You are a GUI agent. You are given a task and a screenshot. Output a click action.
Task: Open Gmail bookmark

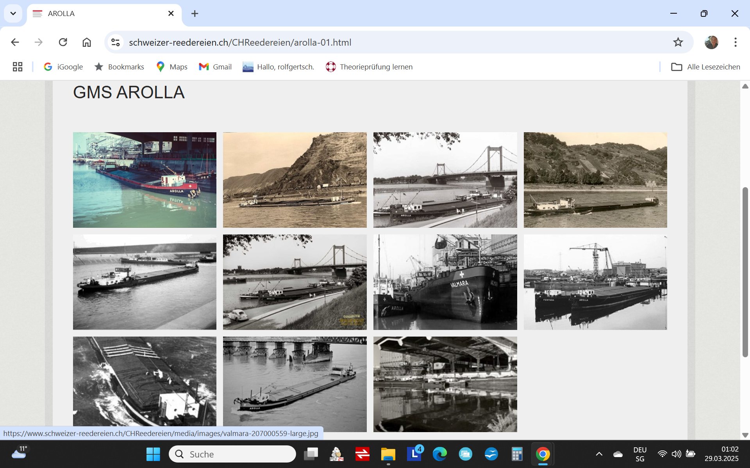pos(215,67)
